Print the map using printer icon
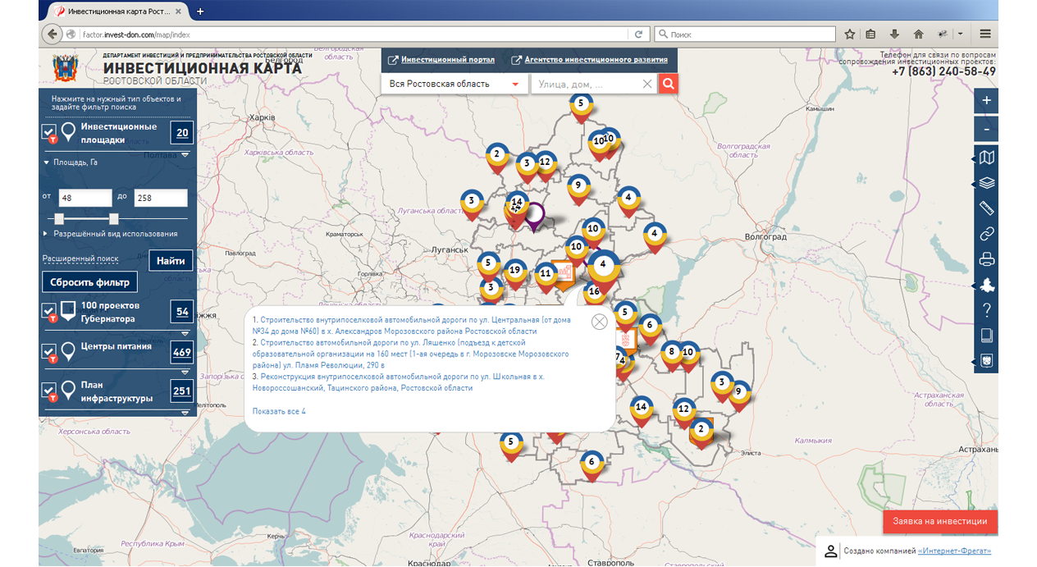The image size is (1037, 567). [987, 260]
